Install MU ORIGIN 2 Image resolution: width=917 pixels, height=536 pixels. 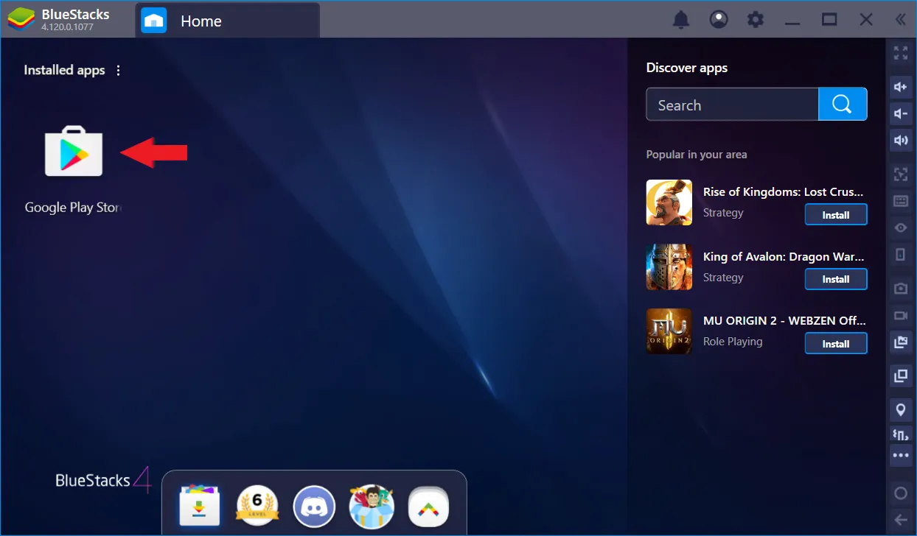pos(836,344)
